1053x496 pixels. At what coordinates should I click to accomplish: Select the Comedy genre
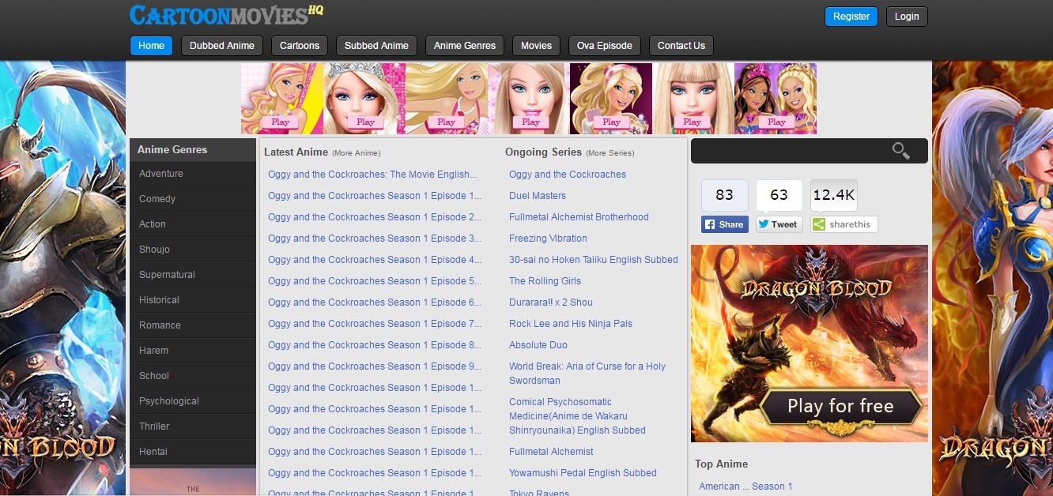pyautogui.click(x=193, y=199)
